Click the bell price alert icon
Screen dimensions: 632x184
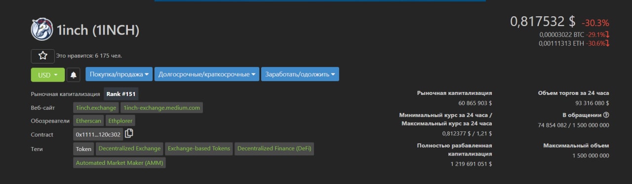point(74,75)
